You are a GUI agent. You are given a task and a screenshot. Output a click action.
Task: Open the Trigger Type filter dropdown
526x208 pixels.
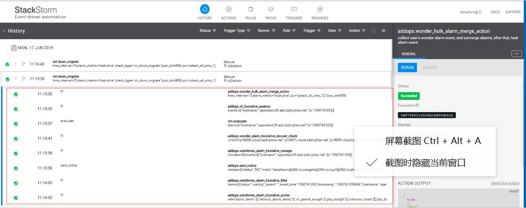coord(237,30)
